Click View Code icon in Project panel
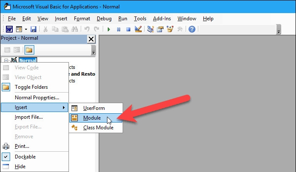This screenshot has width=296, height=172. (x=7, y=50)
